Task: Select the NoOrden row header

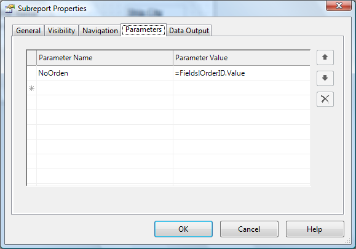Action: (x=32, y=73)
